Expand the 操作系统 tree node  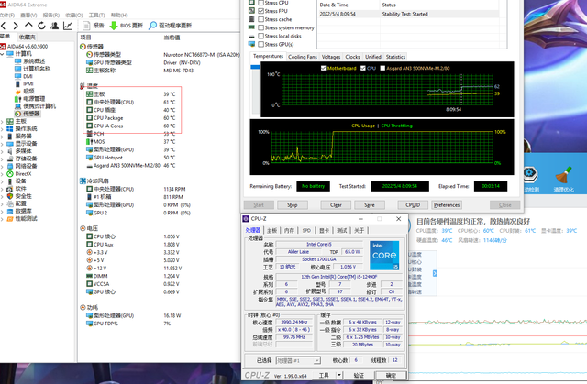3,129
